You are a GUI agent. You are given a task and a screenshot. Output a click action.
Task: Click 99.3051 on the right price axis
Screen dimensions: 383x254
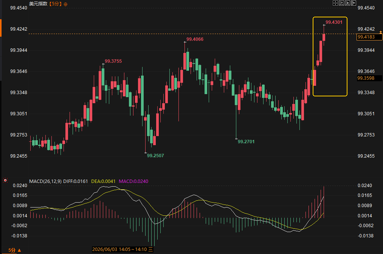(x=366, y=113)
